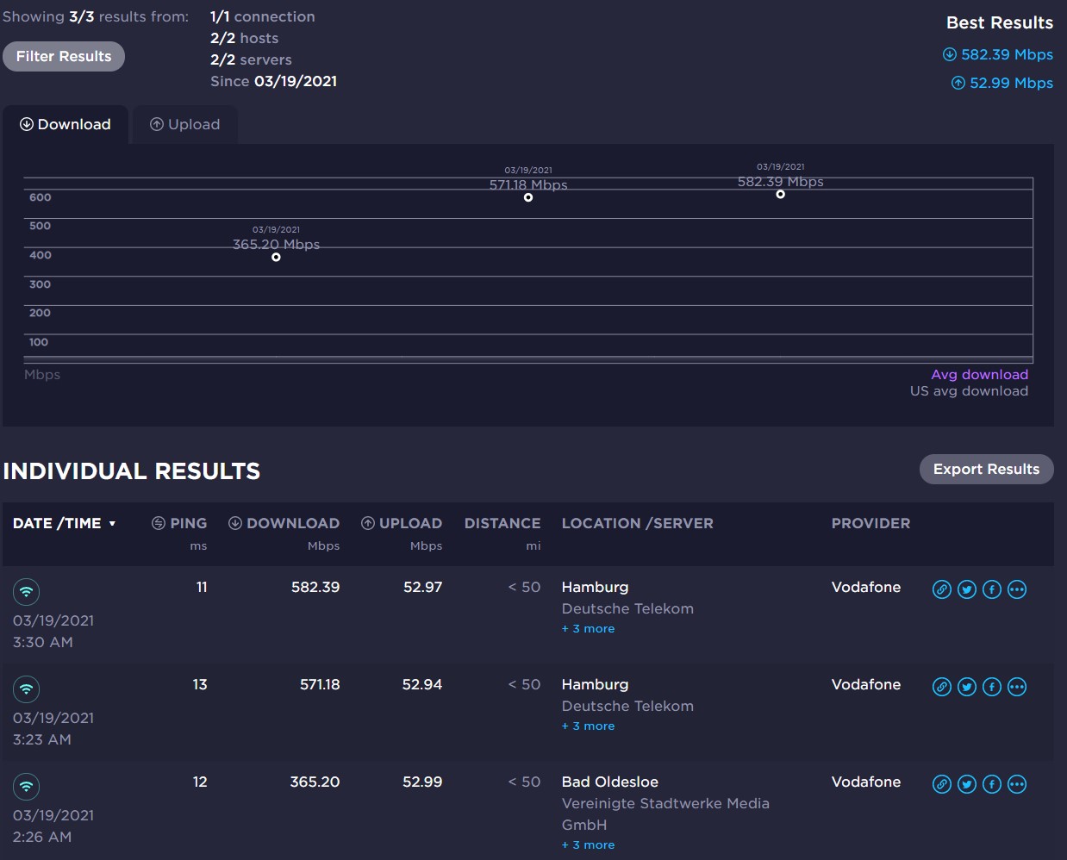Expand '+ 3 more' in Bad Oldesloe row
This screenshot has height=860, width=1067.
[x=589, y=845]
